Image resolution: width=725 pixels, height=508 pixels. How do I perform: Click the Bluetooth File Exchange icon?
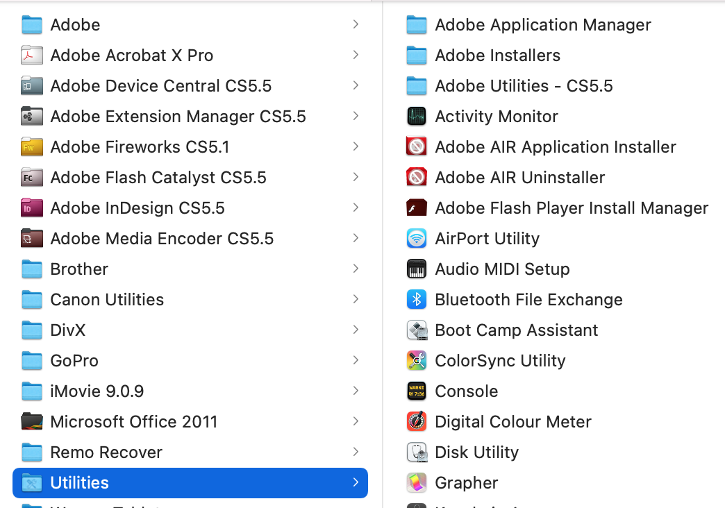click(x=416, y=300)
